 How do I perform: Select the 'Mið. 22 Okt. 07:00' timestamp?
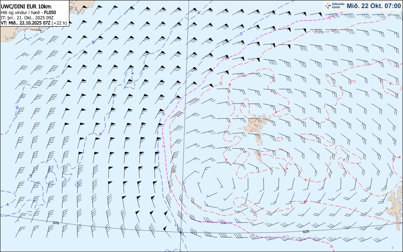374,6
